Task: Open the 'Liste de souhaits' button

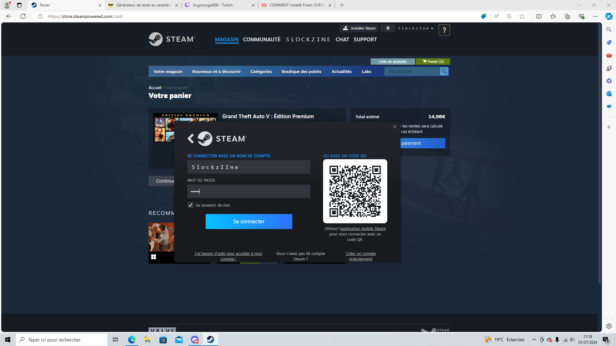Action: pos(393,62)
